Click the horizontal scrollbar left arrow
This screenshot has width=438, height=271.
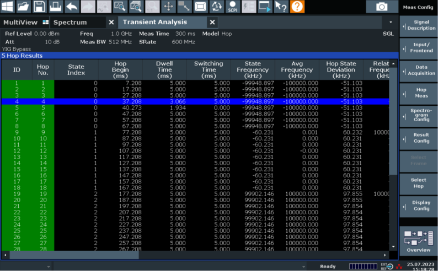pyautogui.click(x=6, y=255)
